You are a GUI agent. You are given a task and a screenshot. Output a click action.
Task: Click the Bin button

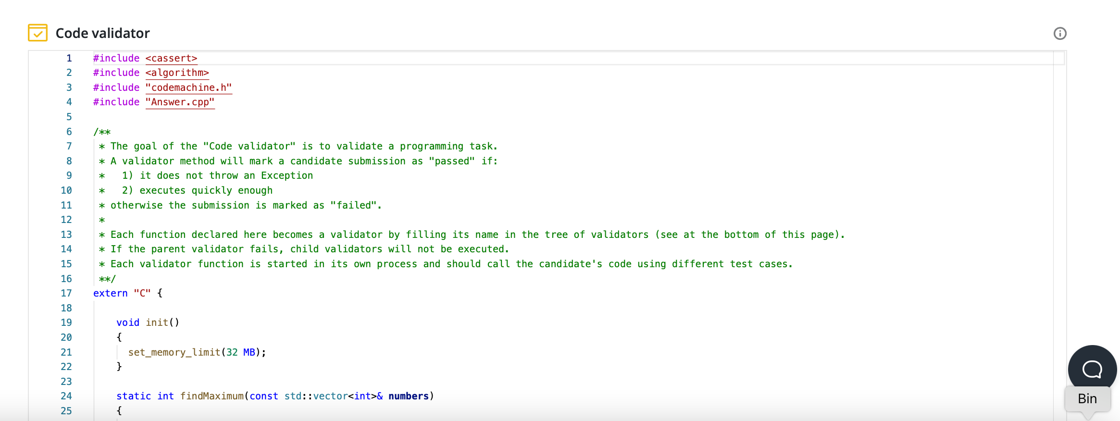(x=1087, y=399)
